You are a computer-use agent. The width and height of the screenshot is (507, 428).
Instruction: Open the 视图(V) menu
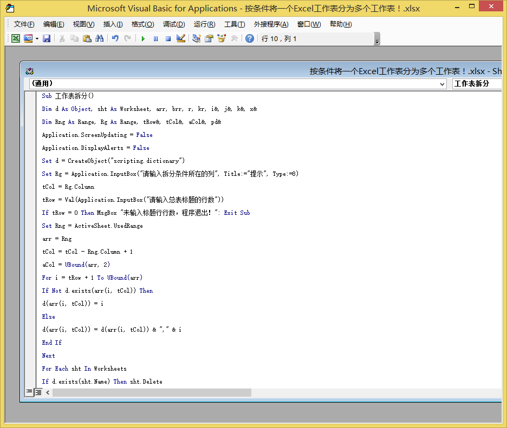coord(84,24)
